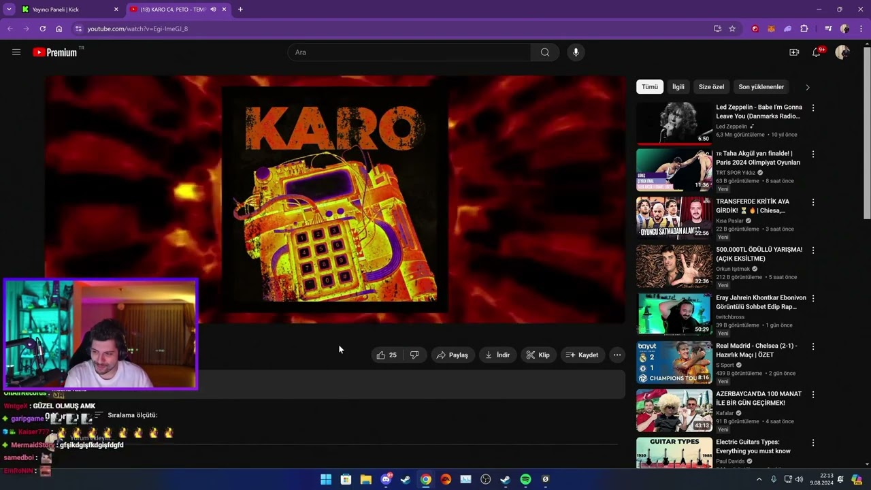Open Spotify from taskbar
Image resolution: width=871 pixels, height=490 pixels.
[525, 479]
